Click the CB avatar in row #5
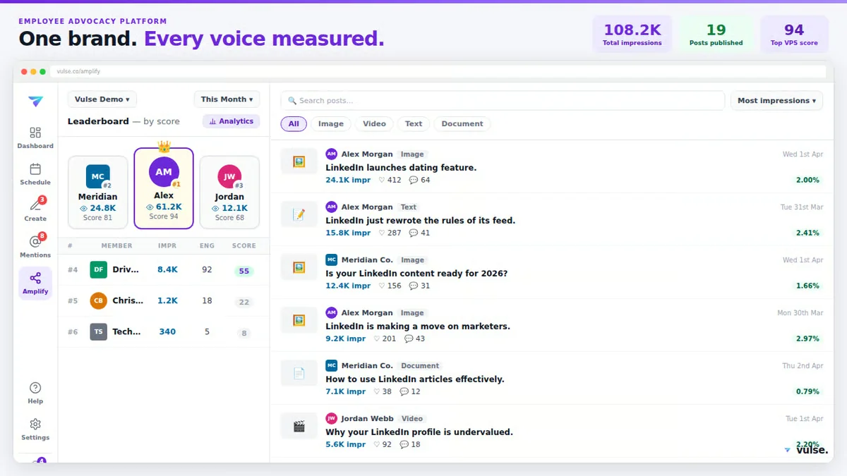 pos(99,300)
